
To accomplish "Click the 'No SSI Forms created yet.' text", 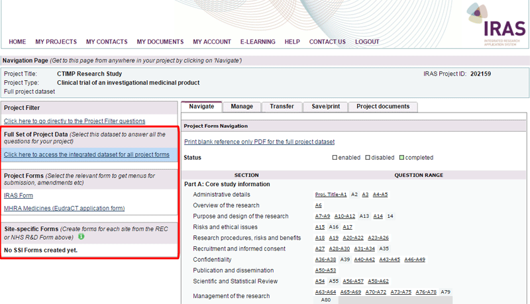I will (40, 250).
